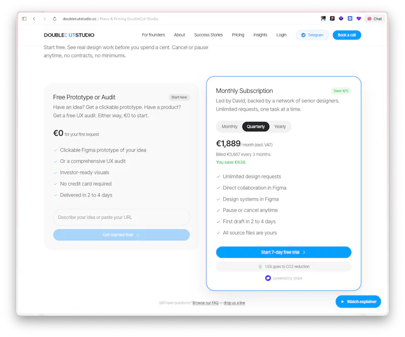Image resolution: width=405 pixels, height=337 pixels.
Task: Open the blue square extension icon
Action: [350, 19]
